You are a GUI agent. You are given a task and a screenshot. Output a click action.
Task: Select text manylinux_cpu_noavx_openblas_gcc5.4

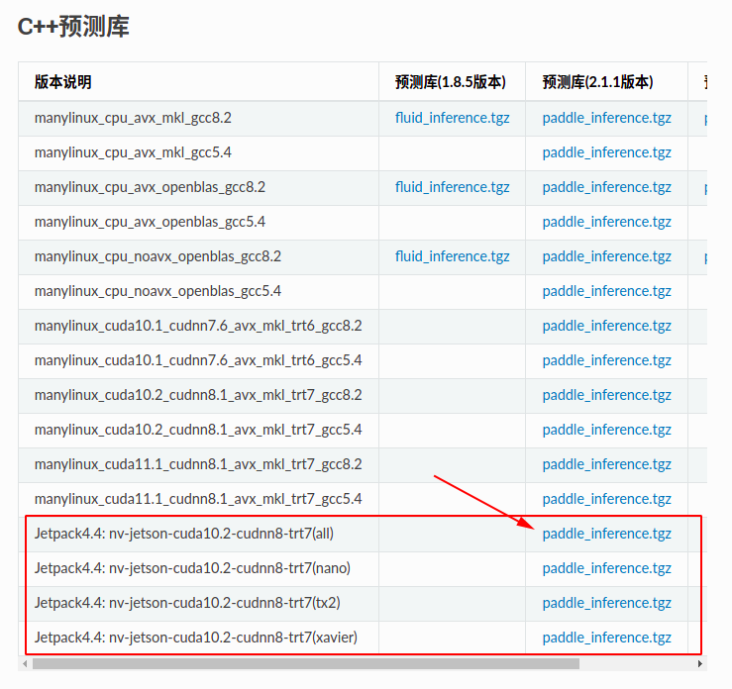157,292
